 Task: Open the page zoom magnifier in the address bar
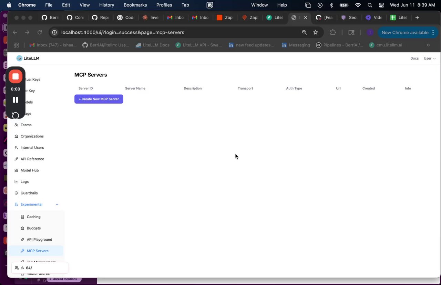pyautogui.click(x=304, y=32)
